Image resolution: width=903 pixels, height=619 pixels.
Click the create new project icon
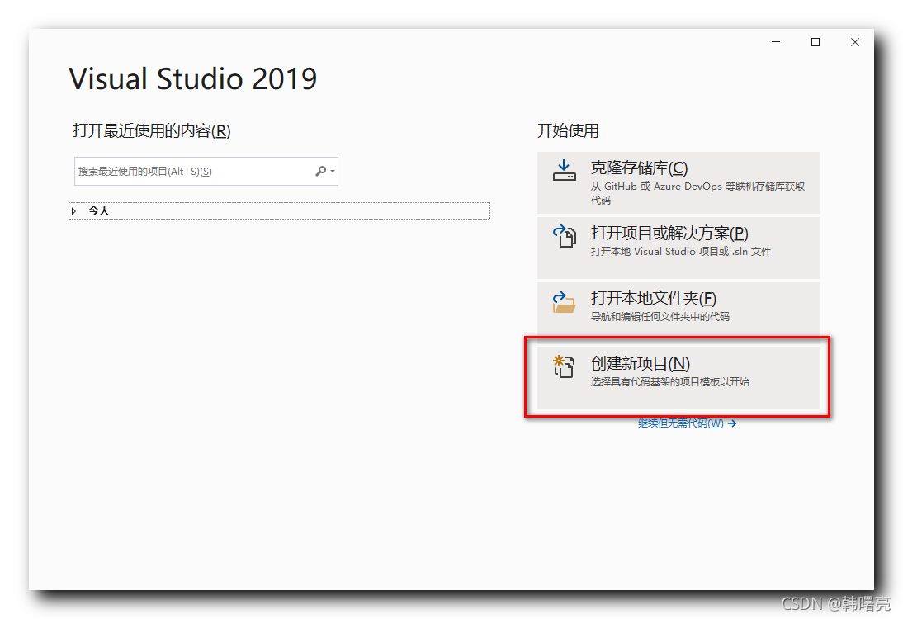coord(564,366)
